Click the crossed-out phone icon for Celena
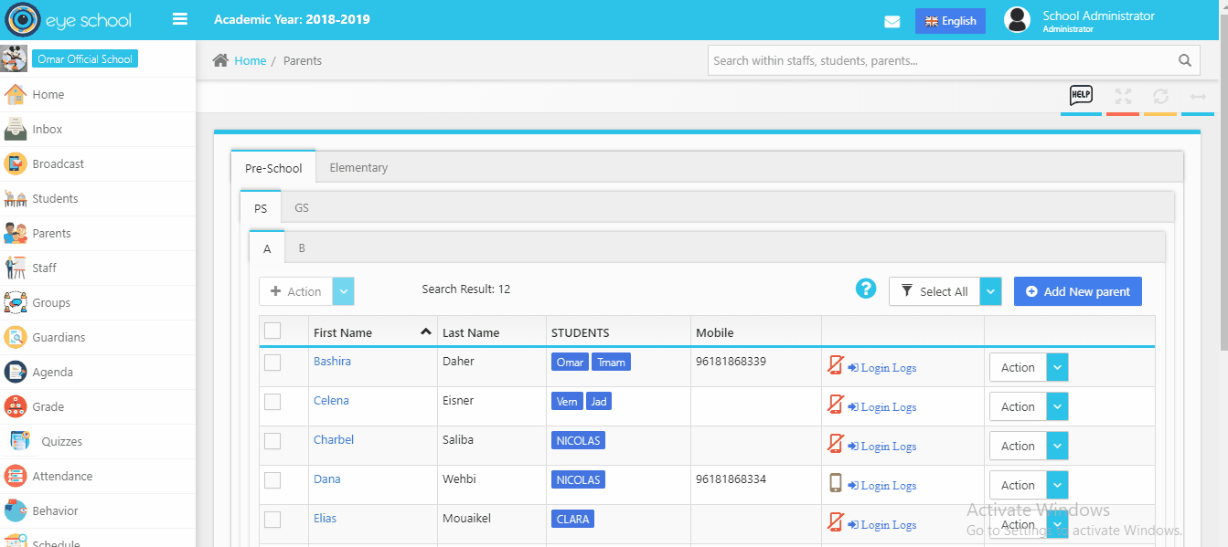Image resolution: width=1228 pixels, height=547 pixels. 835,405
